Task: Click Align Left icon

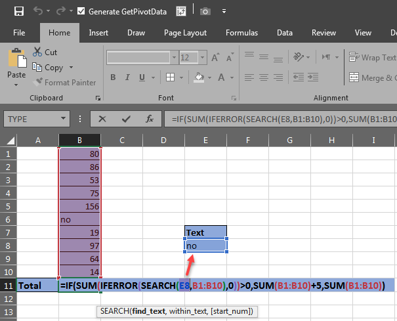Action: (x=249, y=77)
